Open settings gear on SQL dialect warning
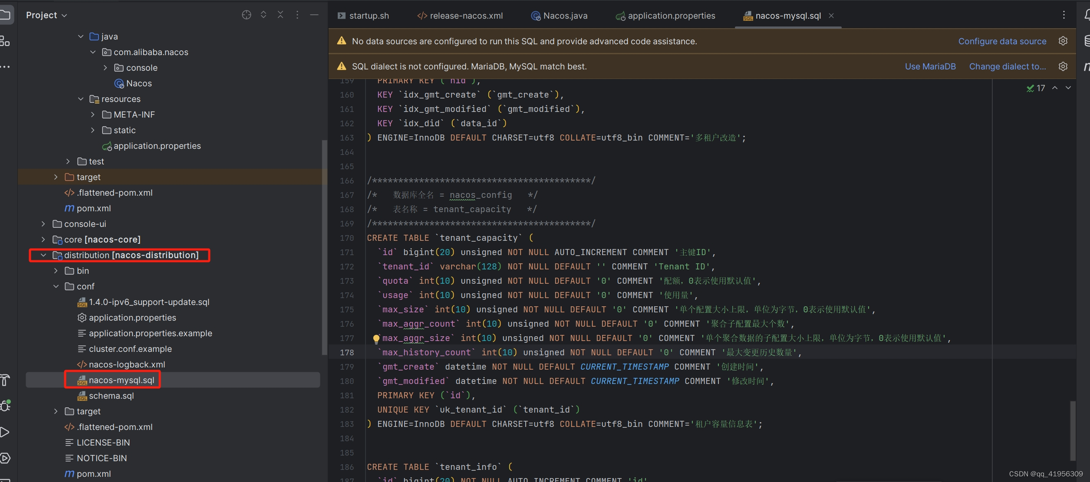 point(1063,66)
